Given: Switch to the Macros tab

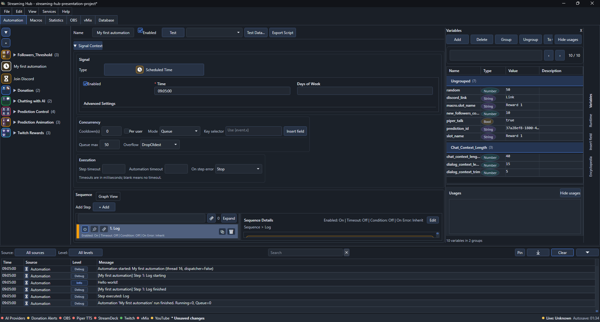Looking at the screenshot, I should 36,20.
